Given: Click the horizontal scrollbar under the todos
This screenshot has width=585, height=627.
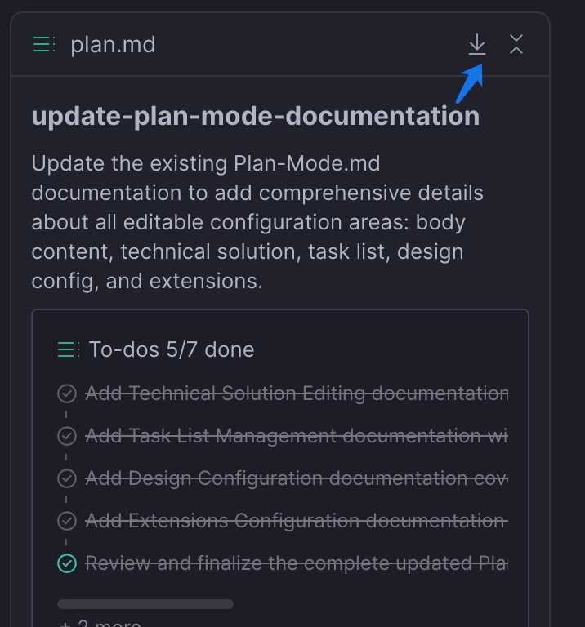Looking at the screenshot, I should coord(145,604).
